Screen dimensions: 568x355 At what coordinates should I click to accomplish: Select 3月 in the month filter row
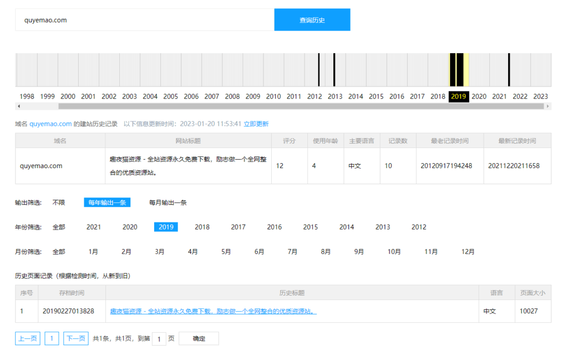pyautogui.click(x=159, y=251)
